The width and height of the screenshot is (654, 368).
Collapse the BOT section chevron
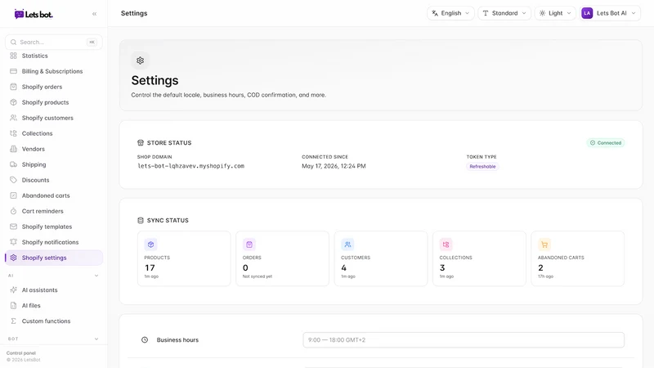coord(96,339)
